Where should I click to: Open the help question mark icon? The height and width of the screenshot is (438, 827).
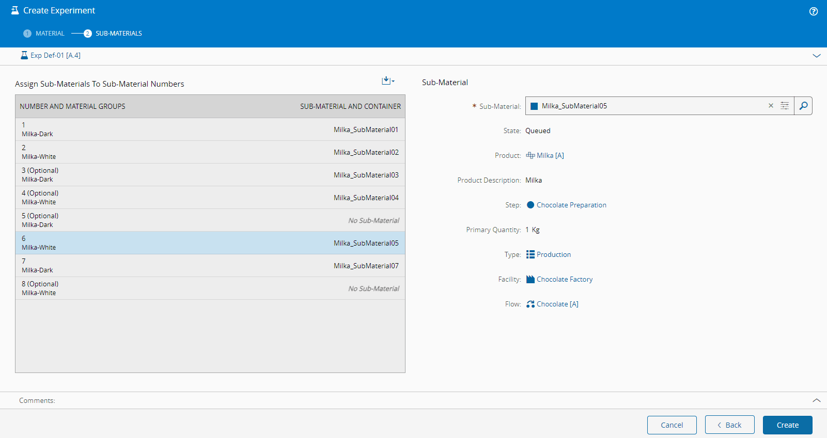point(813,11)
